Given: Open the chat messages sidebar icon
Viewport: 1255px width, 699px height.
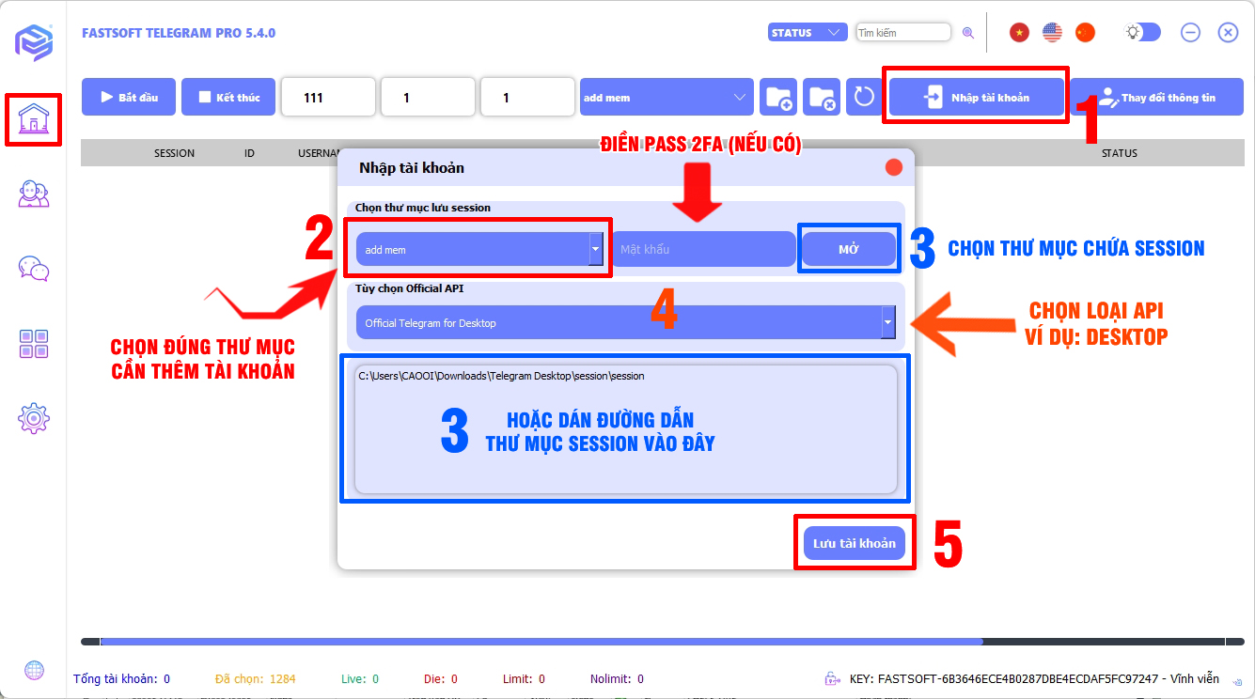Looking at the screenshot, I should coord(34,269).
